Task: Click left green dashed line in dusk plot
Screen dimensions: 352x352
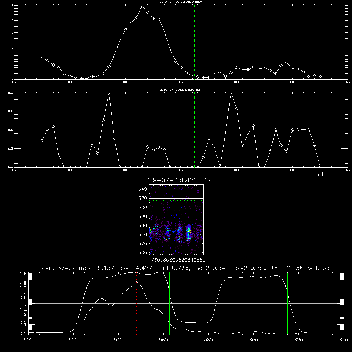Action: point(112,130)
